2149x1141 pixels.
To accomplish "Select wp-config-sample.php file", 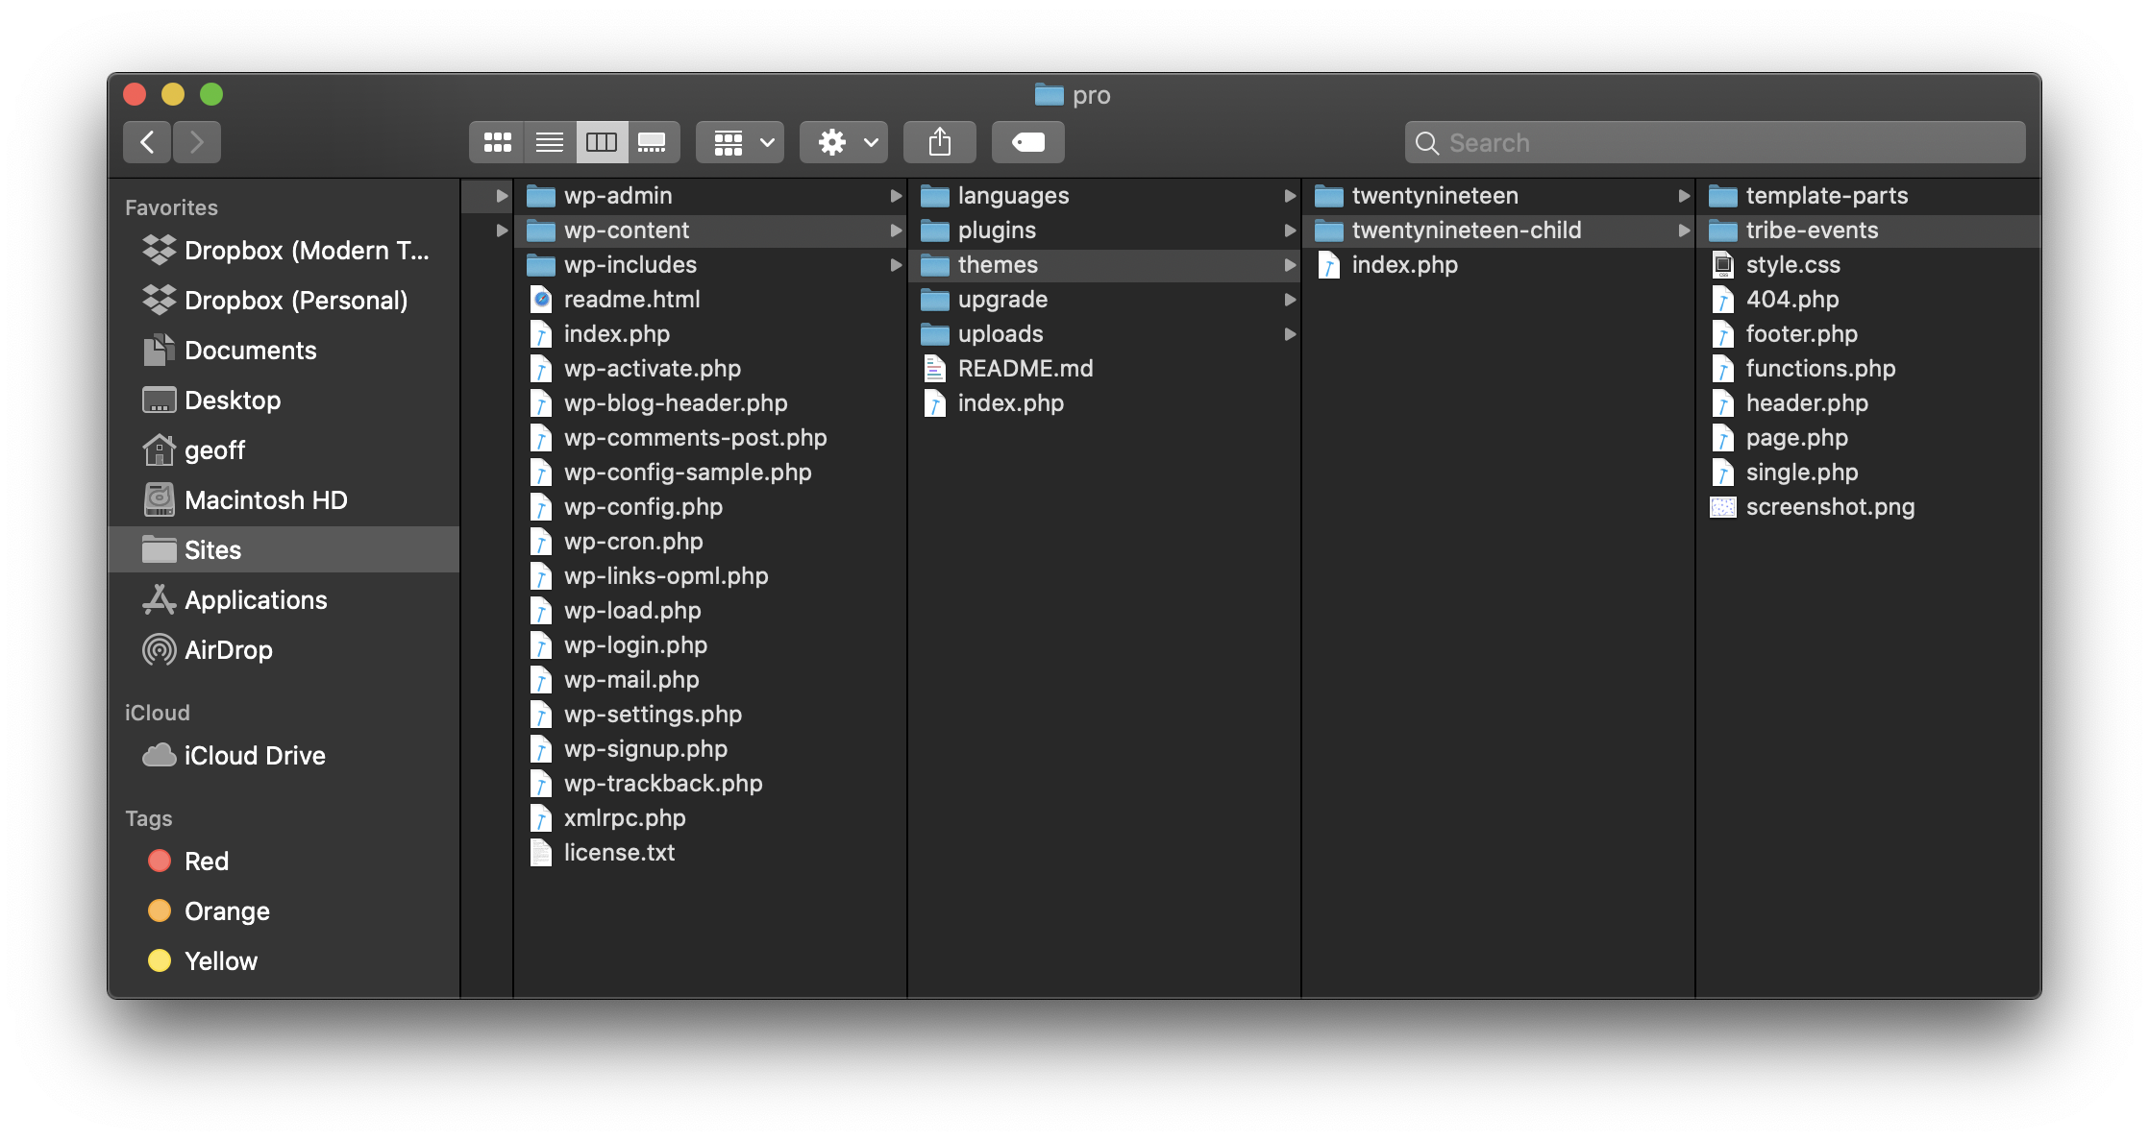I will click(x=710, y=473).
